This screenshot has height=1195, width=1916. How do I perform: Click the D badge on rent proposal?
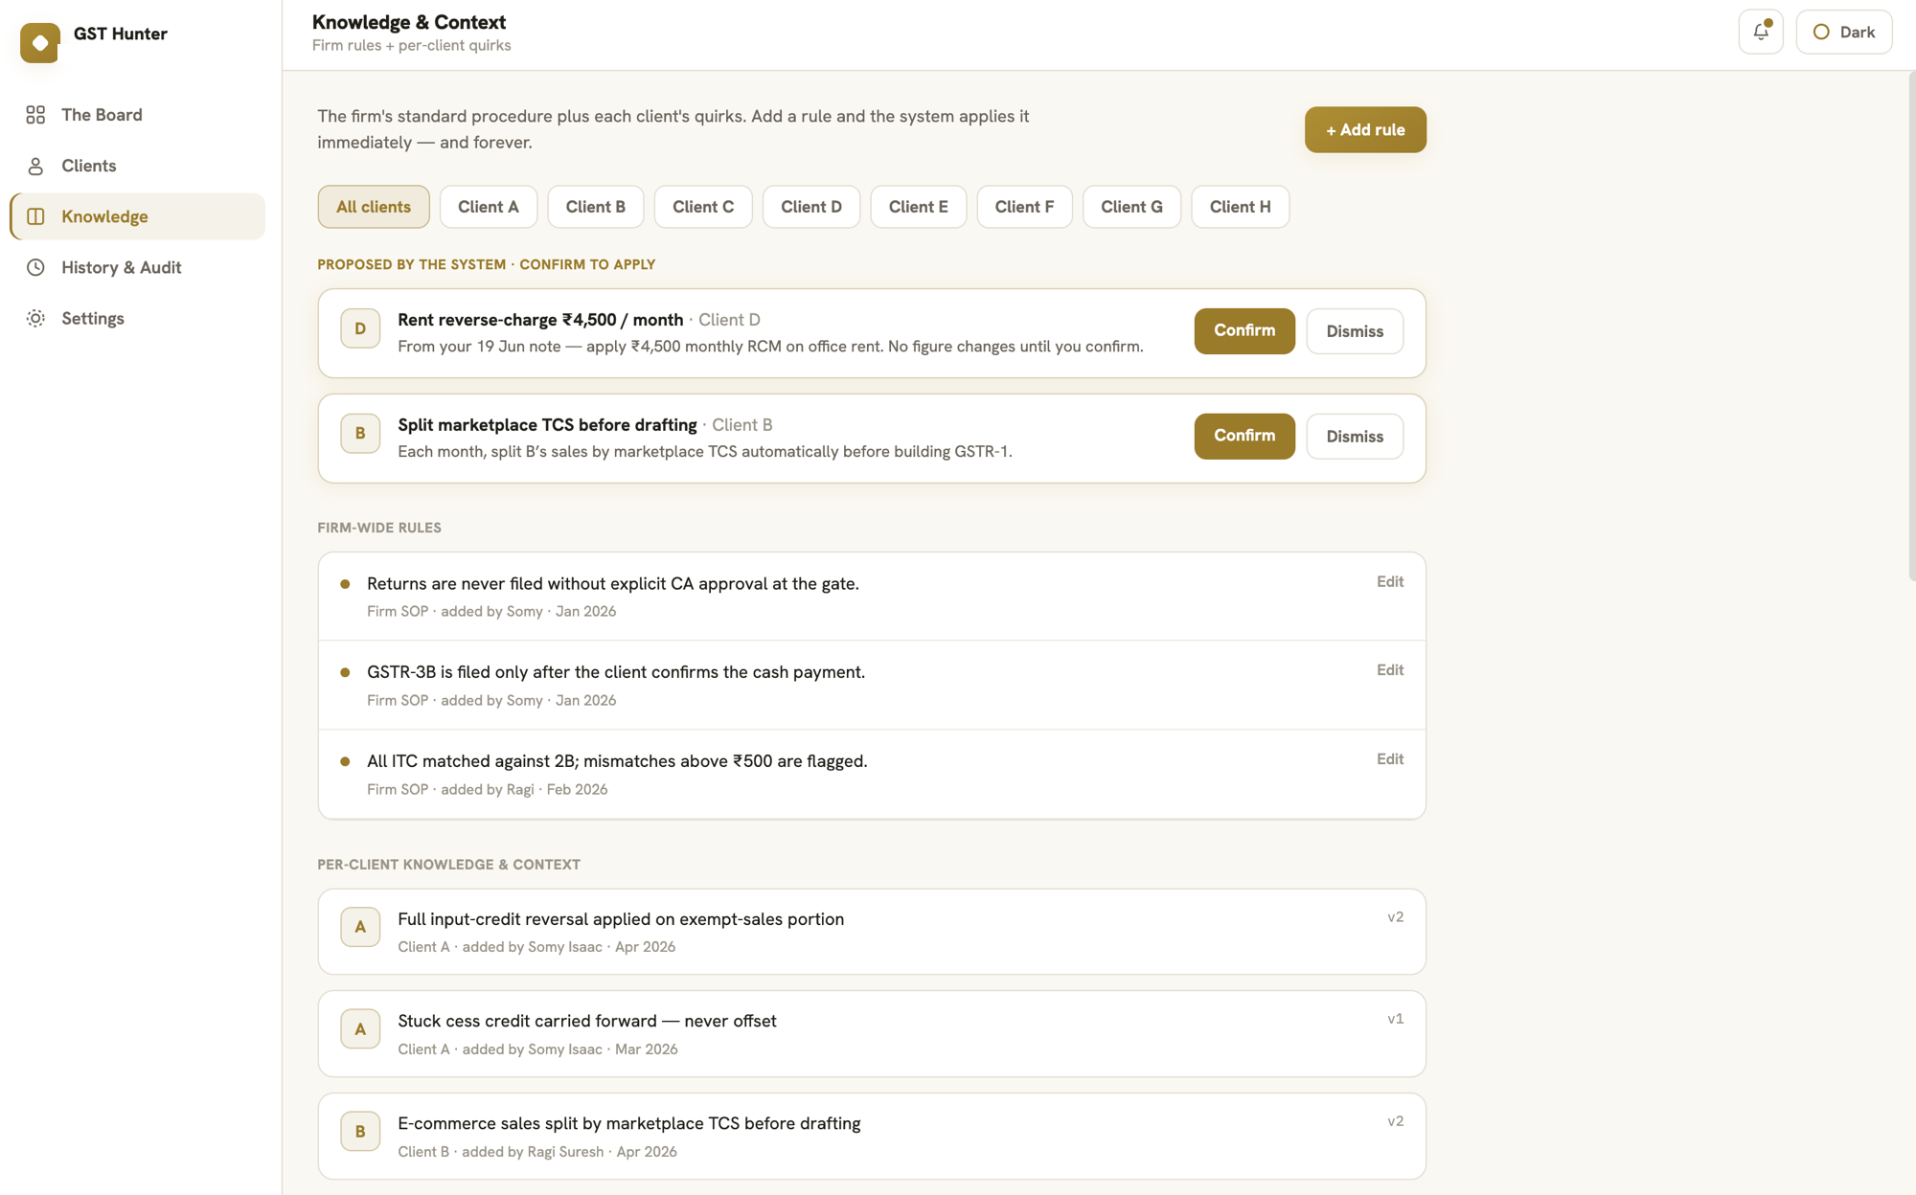(x=360, y=328)
